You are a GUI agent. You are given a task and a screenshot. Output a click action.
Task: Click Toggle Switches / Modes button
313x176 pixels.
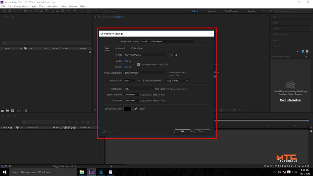65,166
